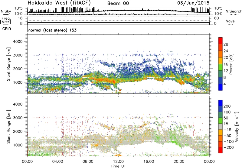Click the 'N.Sky' legend label
Viewport: 242px width, 168px height.
tap(6, 11)
